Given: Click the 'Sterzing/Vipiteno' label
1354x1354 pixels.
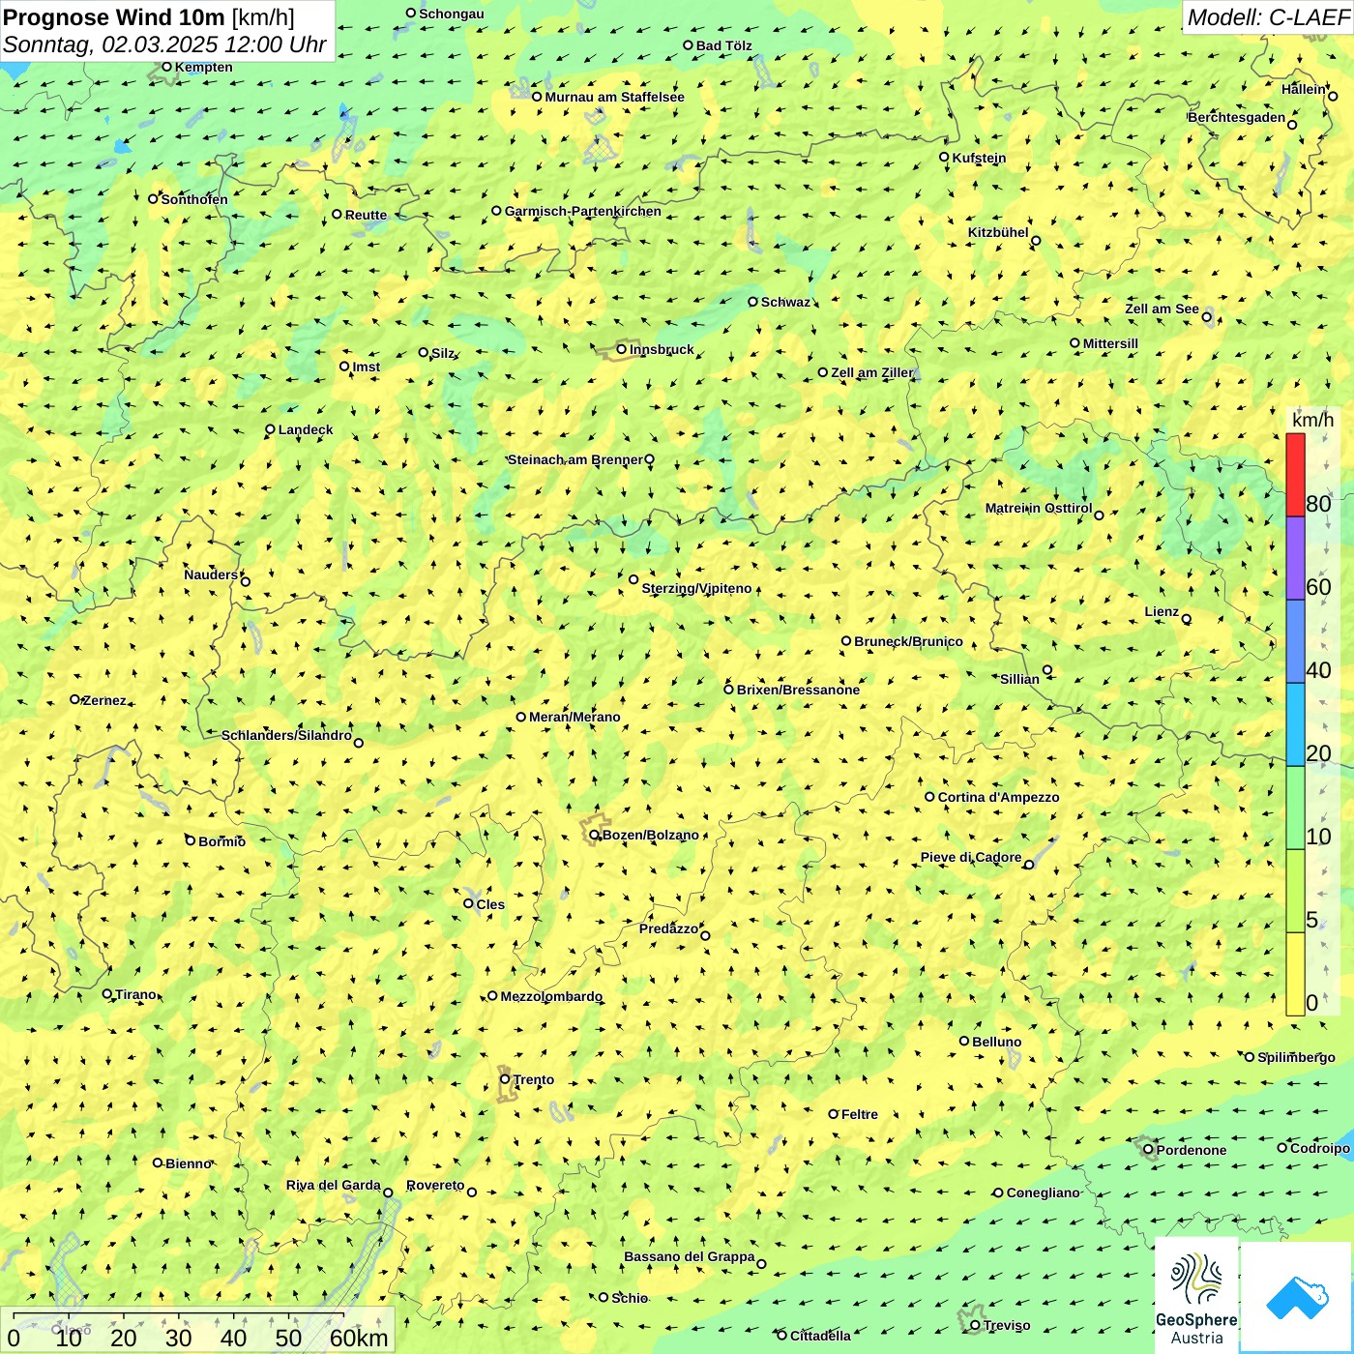Looking at the screenshot, I should click(x=696, y=588).
